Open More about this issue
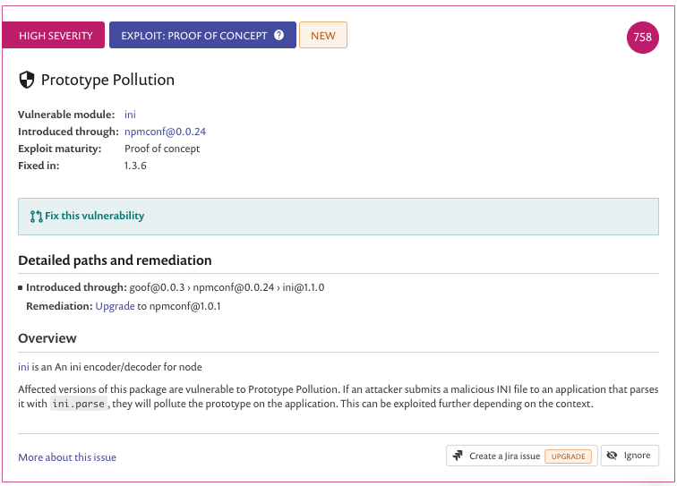 [67, 457]
